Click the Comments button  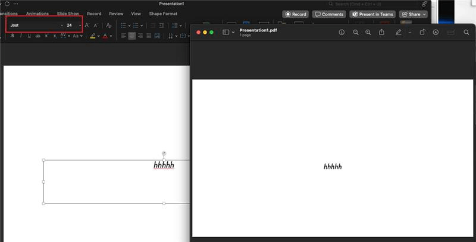329,14
